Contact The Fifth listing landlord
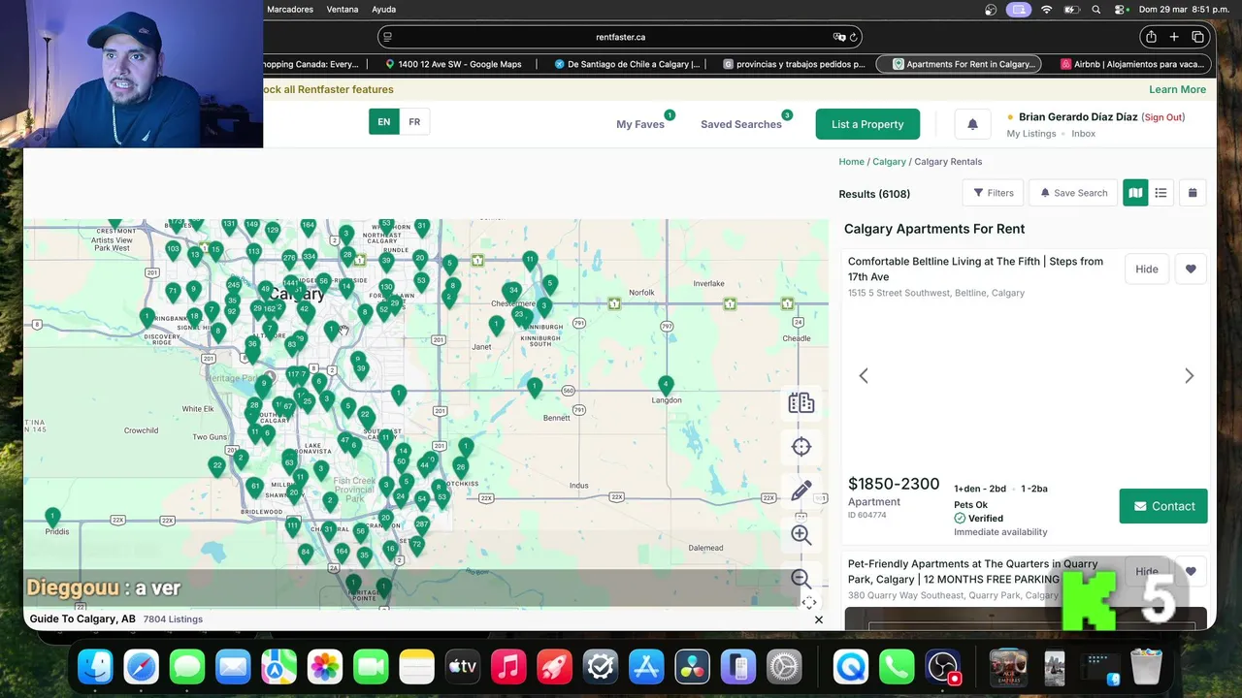Viewport: 1242px width, 698px height. [1163, 506]
